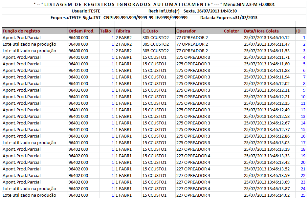The width and height of the screenshot is (308, 198).
Task: Select 'Sigla:TST' in the header
Action: click(x=92, y=18)
